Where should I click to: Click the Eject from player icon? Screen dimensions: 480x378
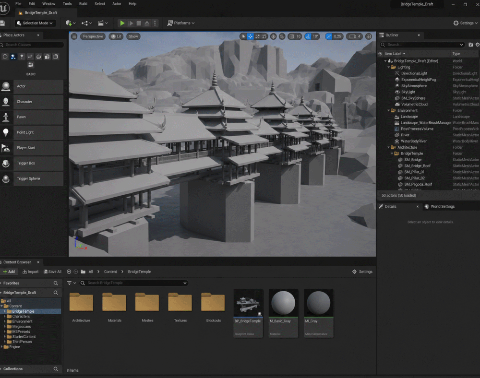coord(147,23)
